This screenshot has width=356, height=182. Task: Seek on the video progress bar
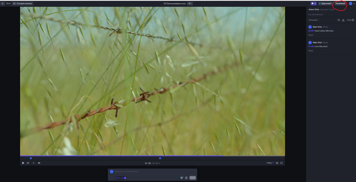pos(152,156)
